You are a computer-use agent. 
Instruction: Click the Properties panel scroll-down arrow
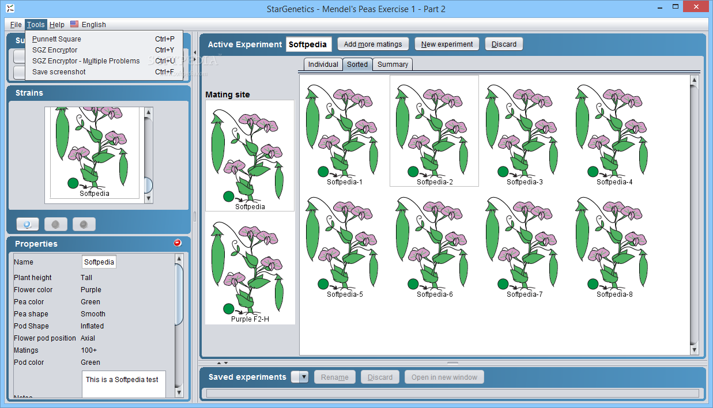[179, 392]
